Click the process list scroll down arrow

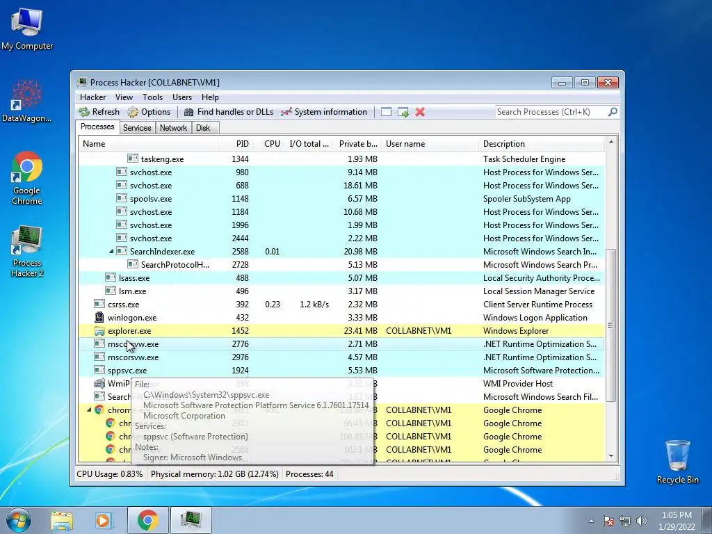611,455
